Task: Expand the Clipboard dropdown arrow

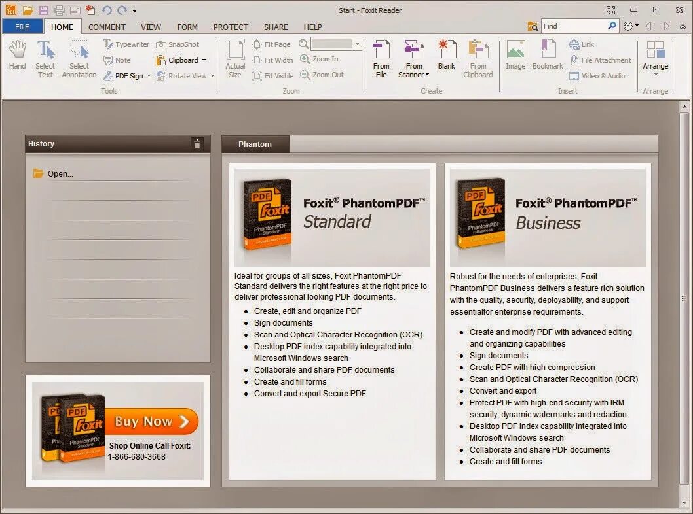Action: (204, 60)
